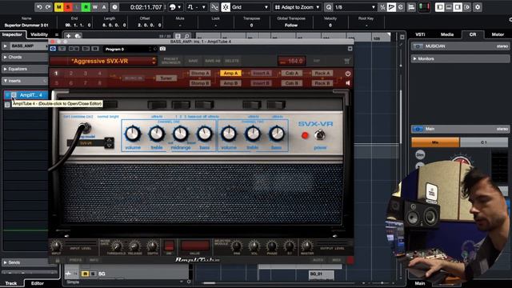The width and height of the screenshot is (512, 288).
Task: Toggle the Write (W) automation button
Action: [x=95, y=7]
